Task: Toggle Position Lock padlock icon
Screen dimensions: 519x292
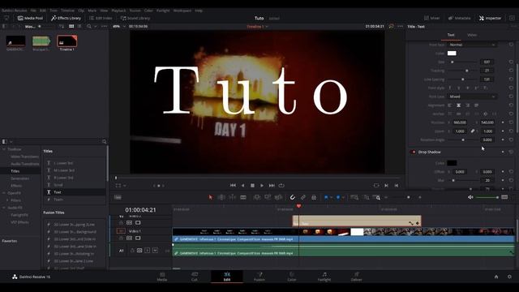Action: (x=314, y=197)
